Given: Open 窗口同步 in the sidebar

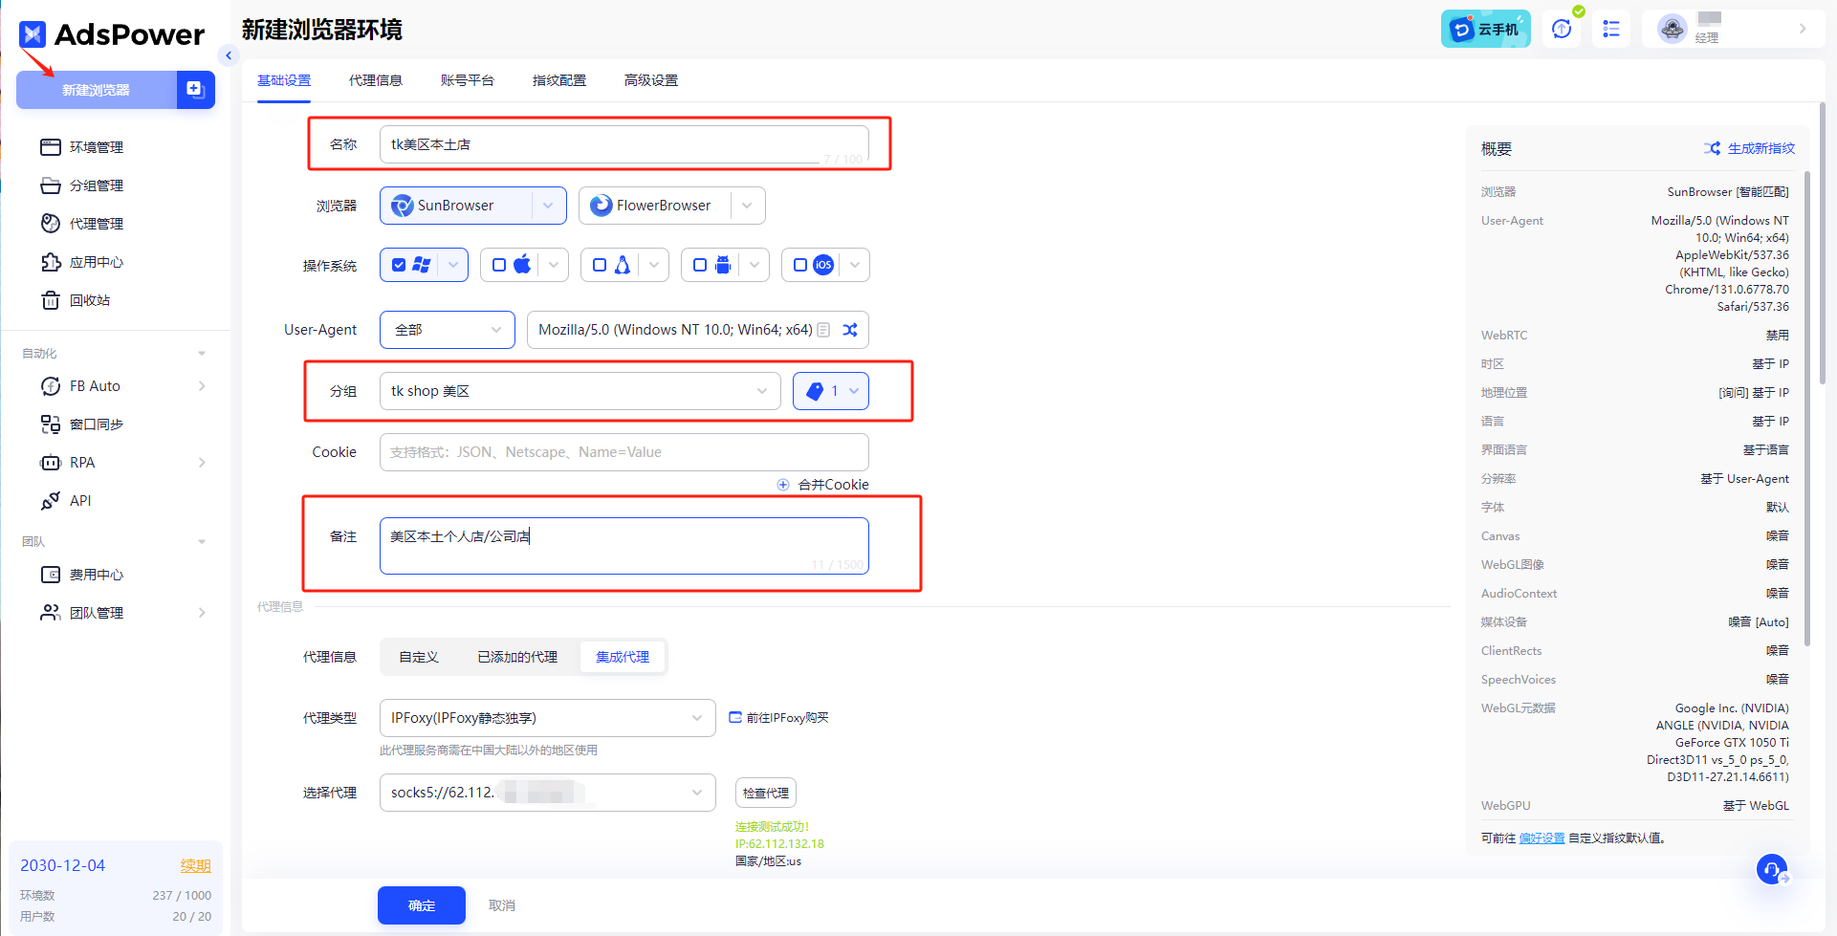Looking at the screenshot, I should (96, 424).
